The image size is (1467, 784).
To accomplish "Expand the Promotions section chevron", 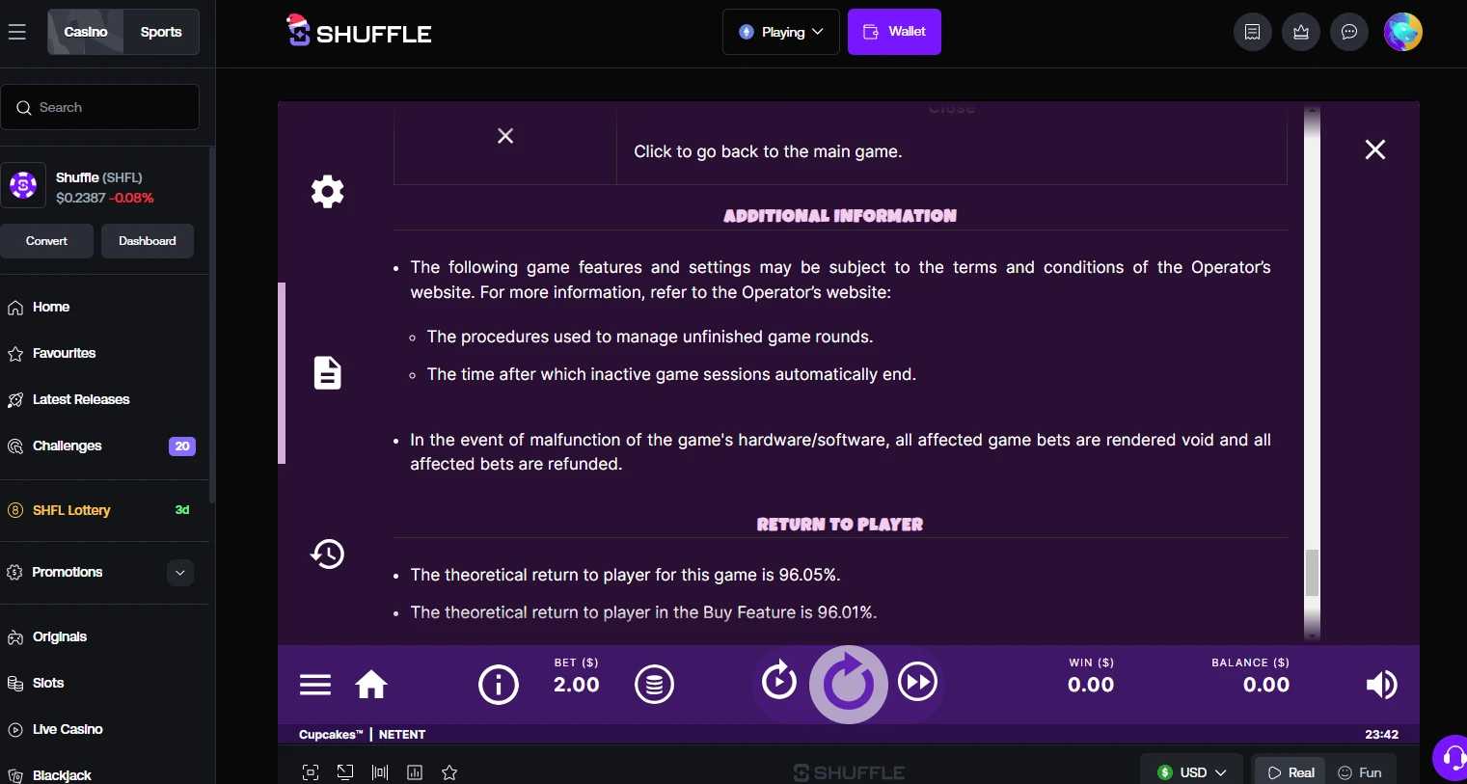I will pyautogui.click(x=180, y=572).
